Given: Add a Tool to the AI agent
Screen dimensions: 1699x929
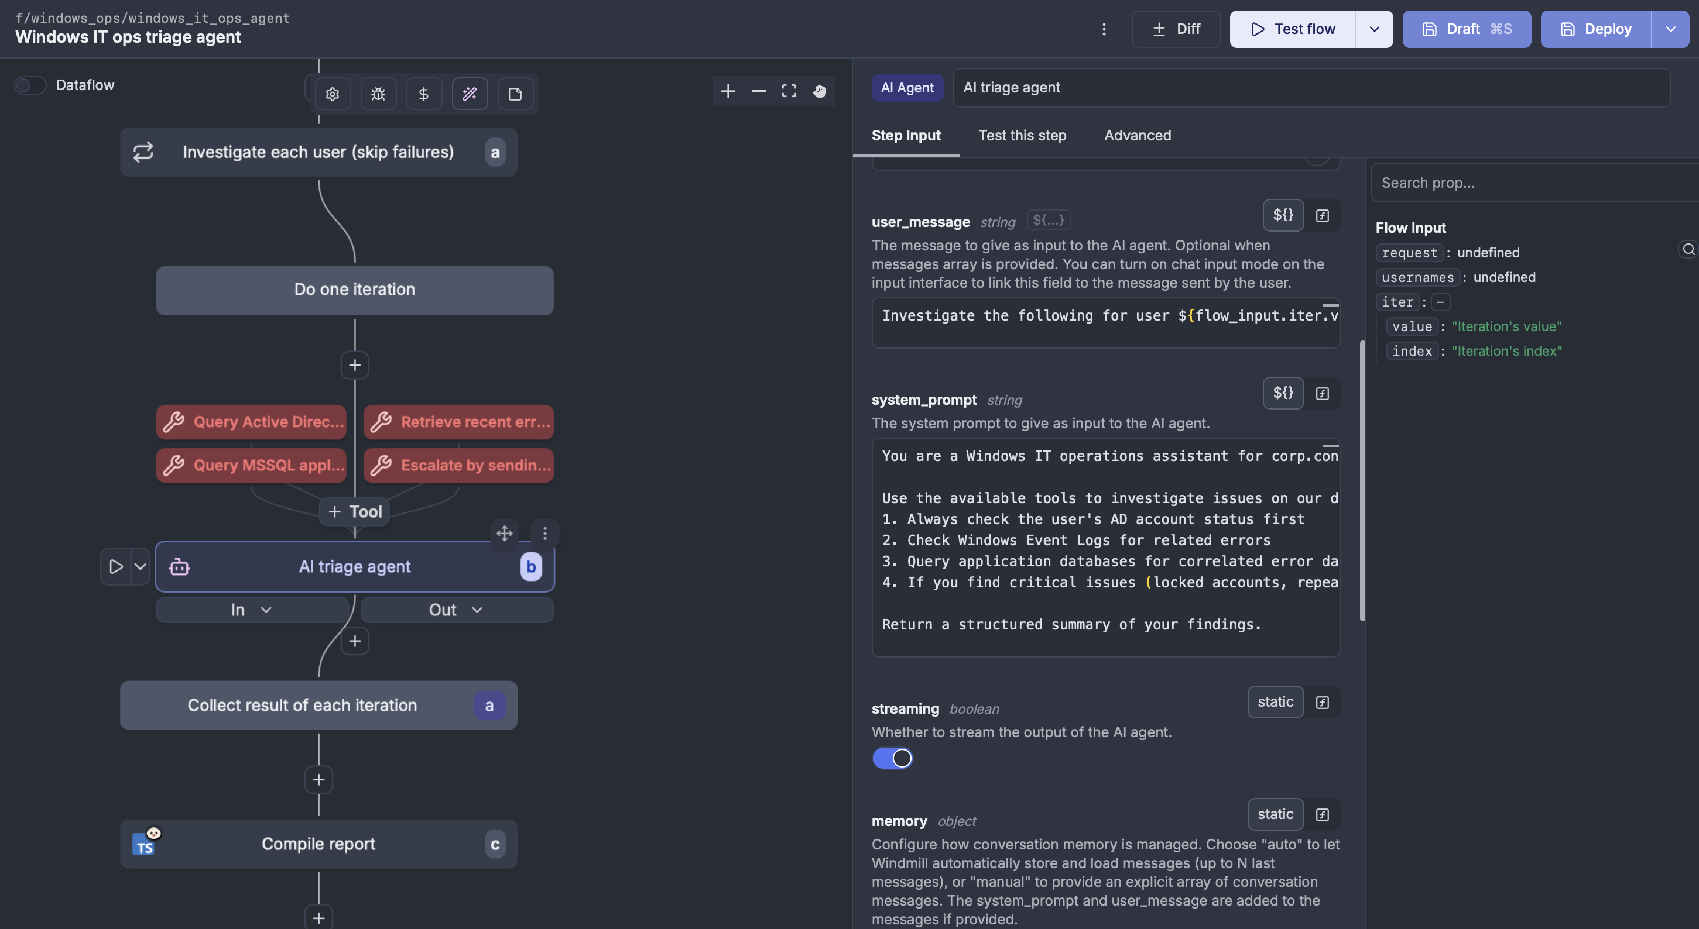Looking at the screenshot, I should [x=354, y=511].
